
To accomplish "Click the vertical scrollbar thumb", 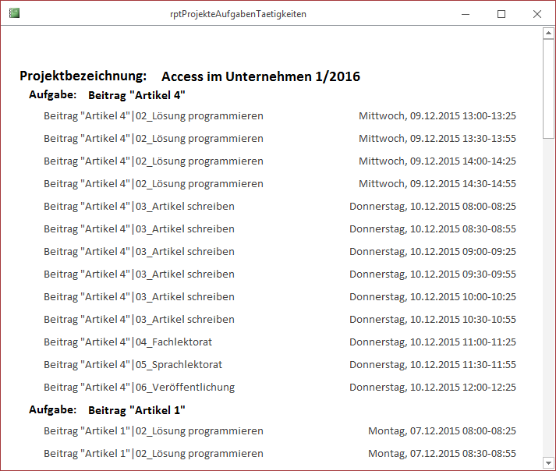I will point(548,89).
